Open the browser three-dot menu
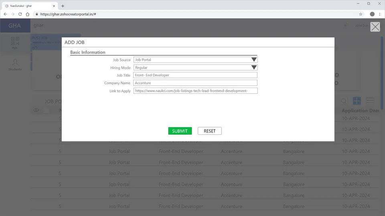Screen dimensions: 385x216 pyautogui.click(x=380, y=14)
